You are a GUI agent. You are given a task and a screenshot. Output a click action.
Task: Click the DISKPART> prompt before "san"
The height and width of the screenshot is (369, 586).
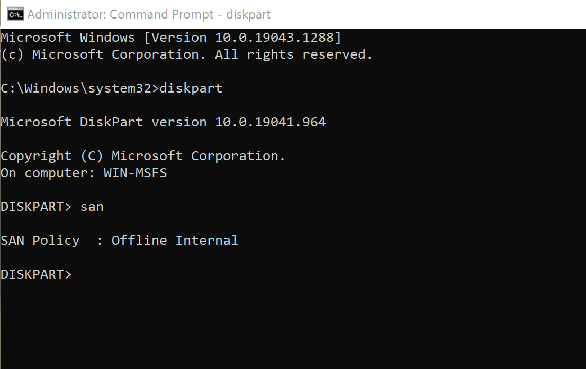35,207
